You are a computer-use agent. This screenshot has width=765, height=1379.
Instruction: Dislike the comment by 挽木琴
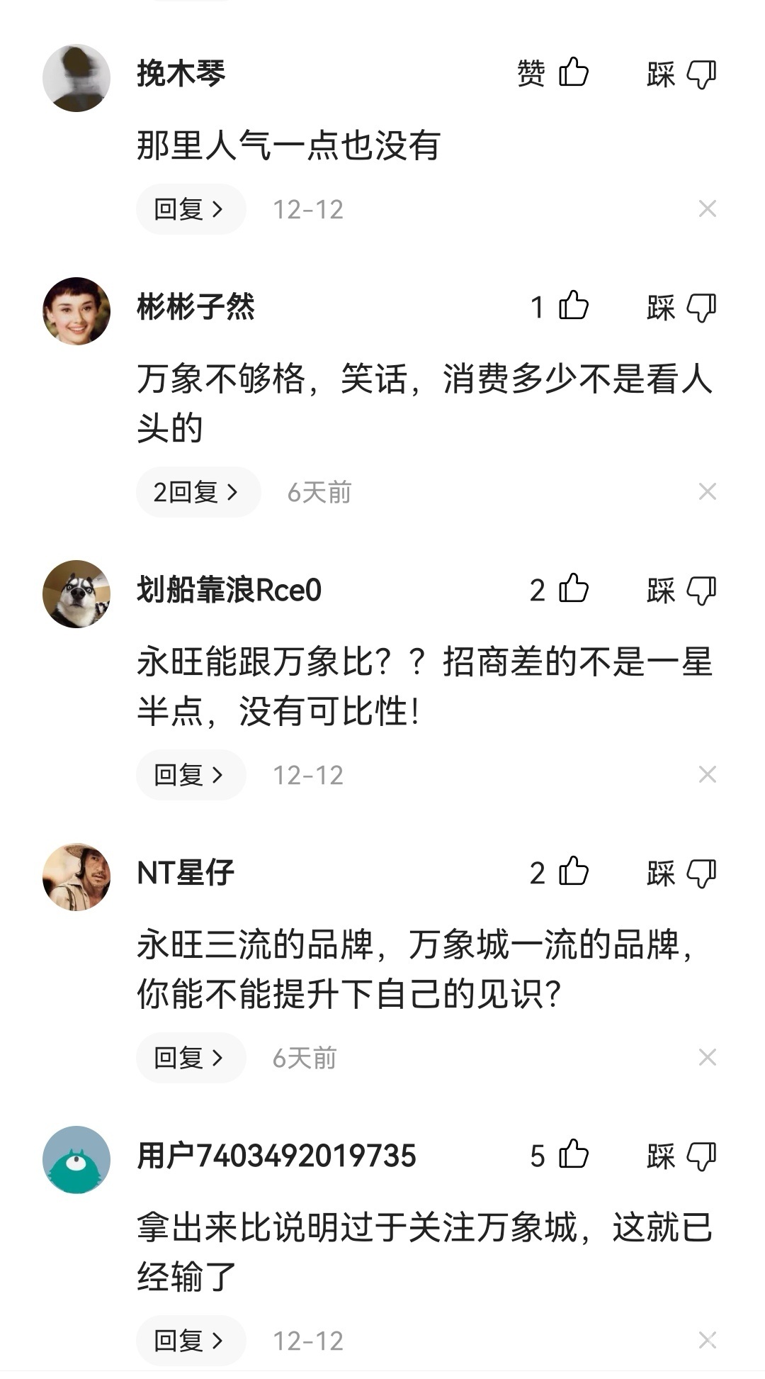pos(701,74)
